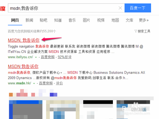Open the black-topped third image thumbnail
The image size is (159, 119).
pyautogui.click(x=98, y=109)
